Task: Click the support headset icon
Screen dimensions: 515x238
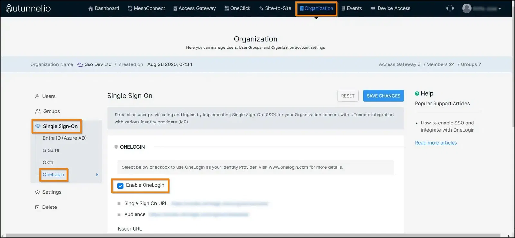Action: 450,8
